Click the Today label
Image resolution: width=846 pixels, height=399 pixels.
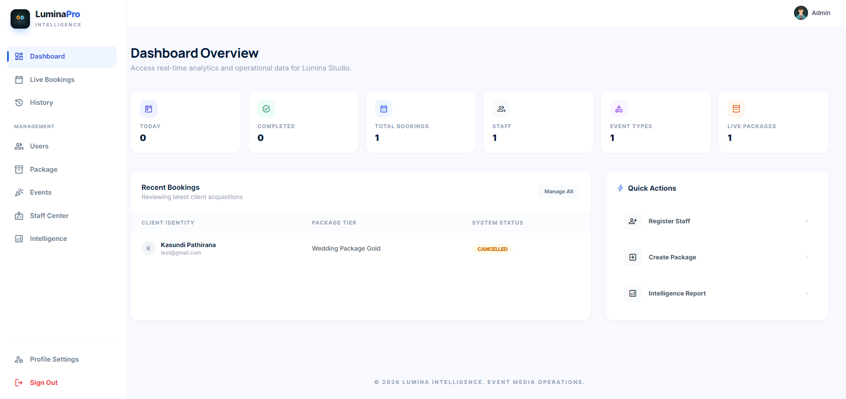tap(150, 126)
